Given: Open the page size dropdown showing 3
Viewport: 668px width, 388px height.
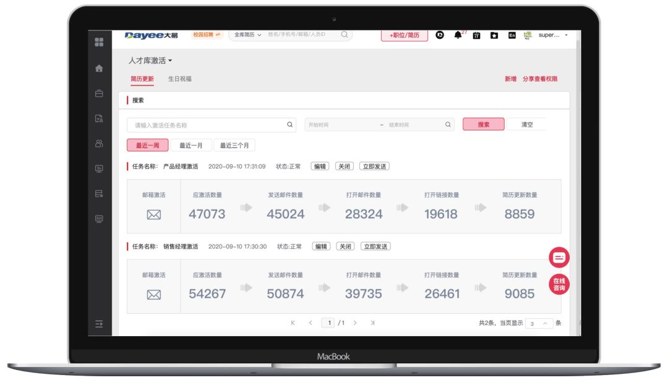Looking at the screenshot, I should pyautogui.click(x=538, y=323).
